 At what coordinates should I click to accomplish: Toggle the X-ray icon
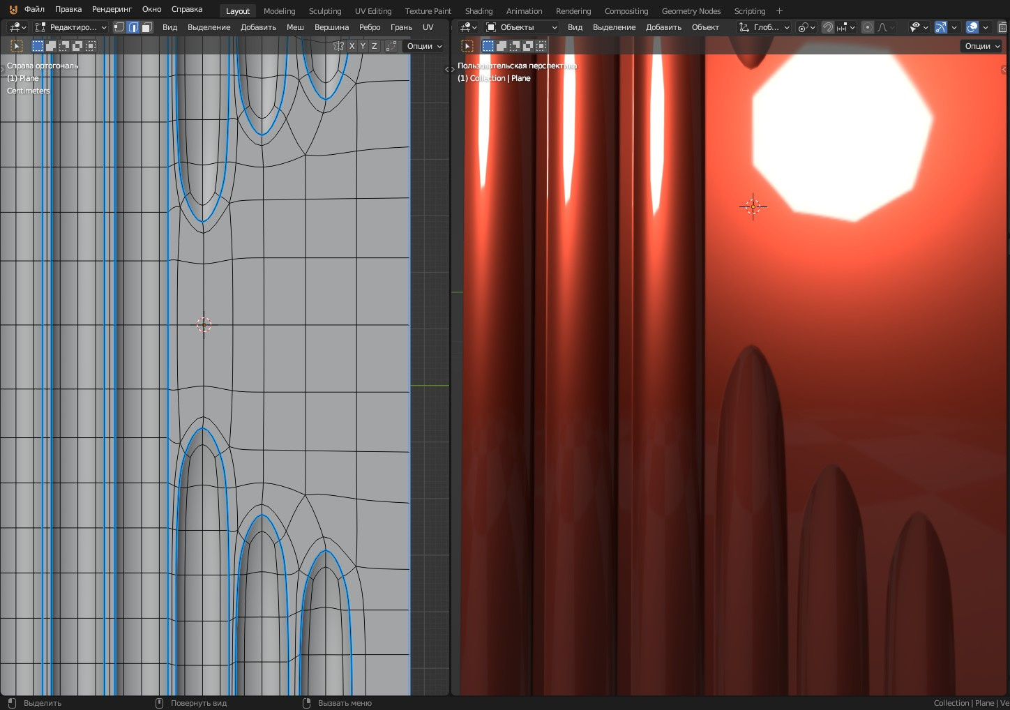pyautogui.click(x=1003, y=27)
